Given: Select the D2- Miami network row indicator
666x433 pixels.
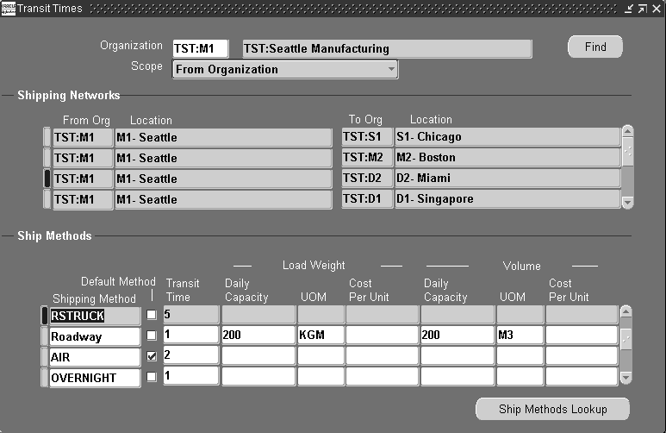Looking at the screenshot, I should (47, 179).
